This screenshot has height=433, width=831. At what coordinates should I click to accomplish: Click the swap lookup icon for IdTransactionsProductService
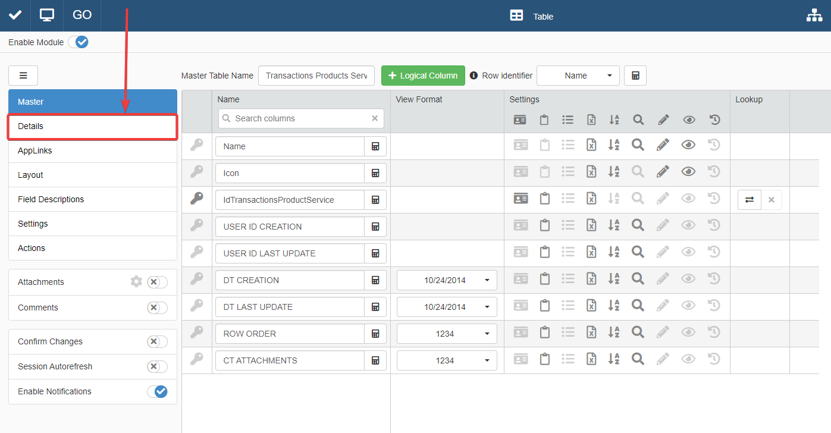(750, 200)
